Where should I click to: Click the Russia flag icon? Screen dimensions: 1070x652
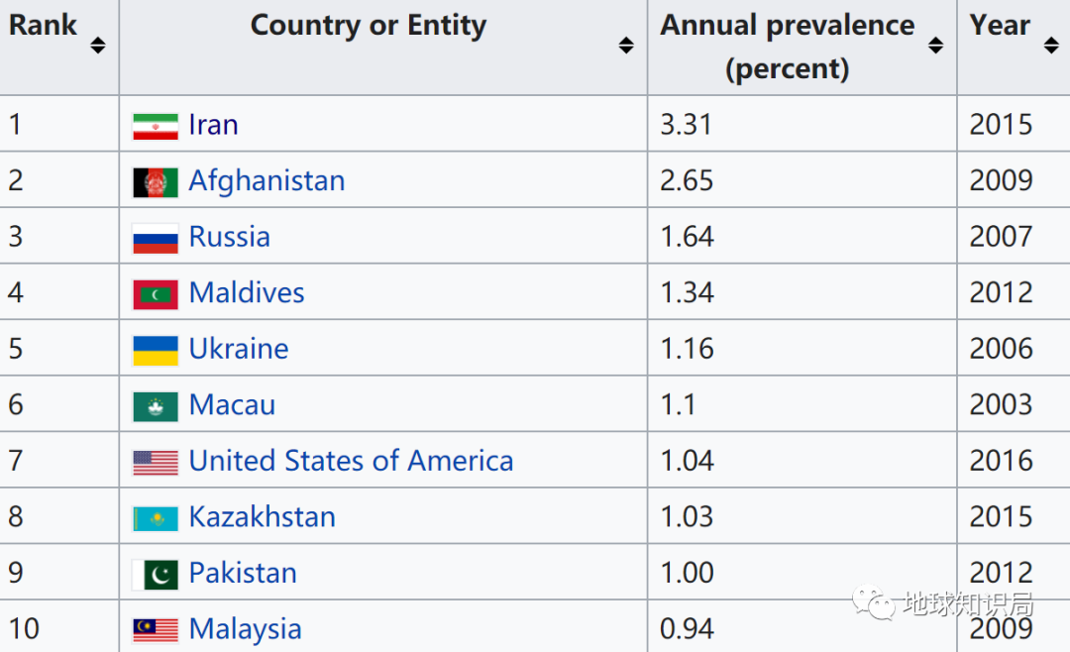pyautogui.click(x=155, y=238)
